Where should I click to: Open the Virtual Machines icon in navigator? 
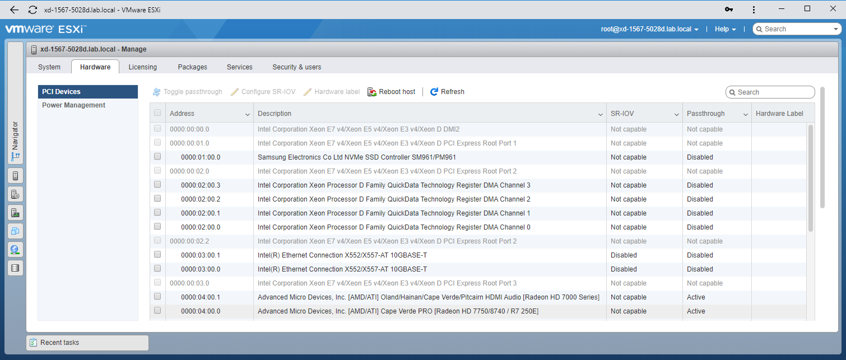click(x=15, y=231)
